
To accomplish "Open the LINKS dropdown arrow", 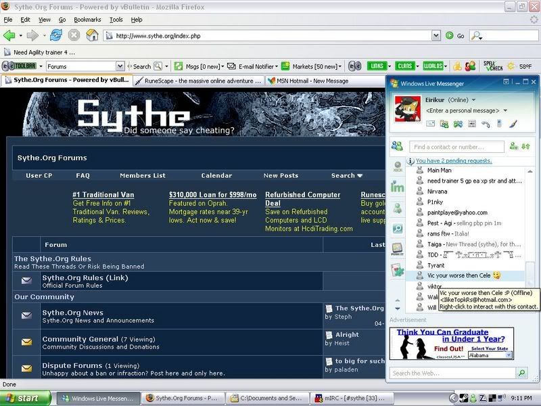I will (390, 66).
